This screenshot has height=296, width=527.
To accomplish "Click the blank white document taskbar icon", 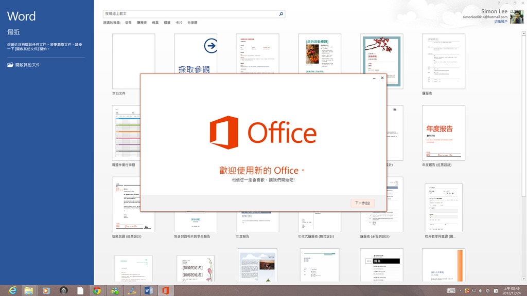I will coord(80,291).
